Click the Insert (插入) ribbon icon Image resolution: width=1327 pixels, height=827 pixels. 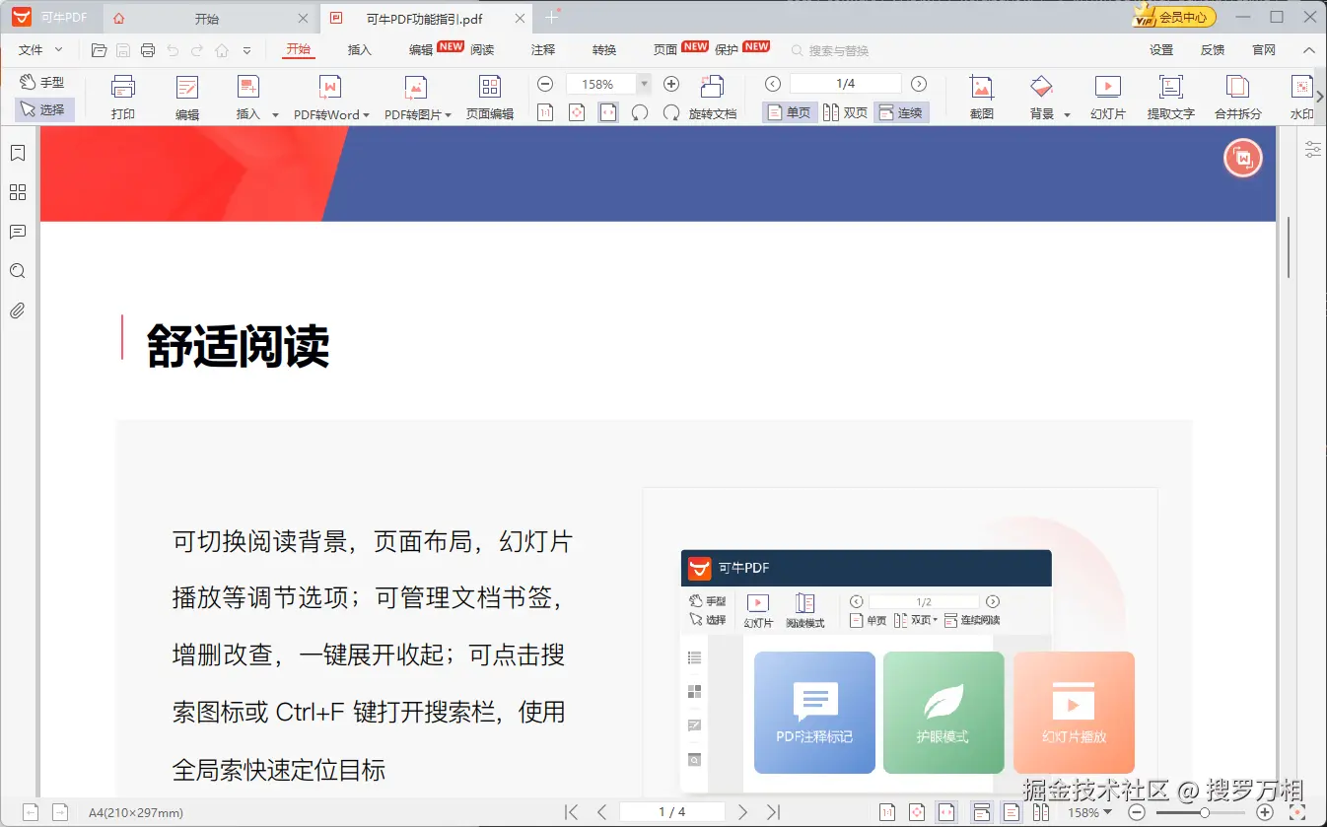point(248,88)
